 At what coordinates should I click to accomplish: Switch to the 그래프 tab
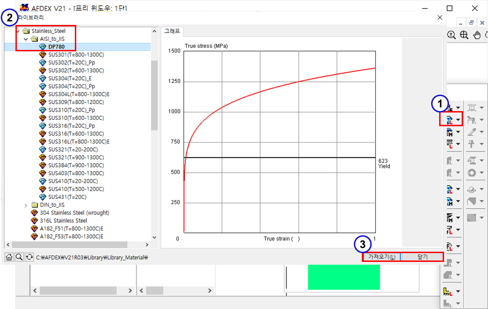(172, 31)
